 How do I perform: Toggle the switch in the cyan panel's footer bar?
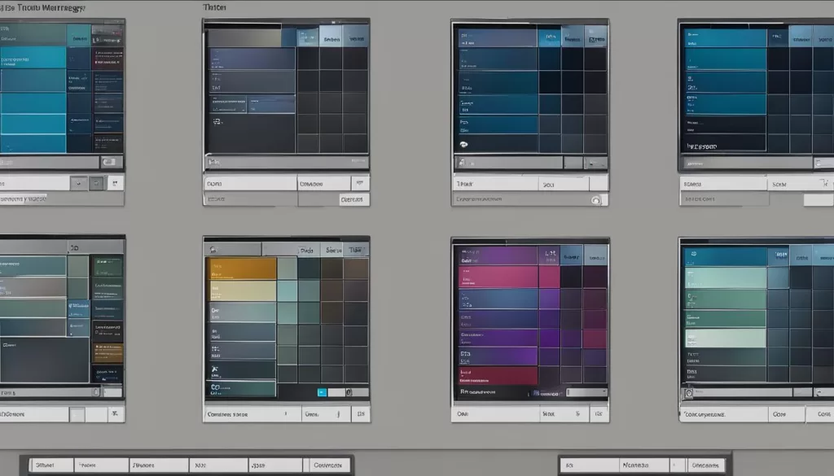tap(109, 162)
